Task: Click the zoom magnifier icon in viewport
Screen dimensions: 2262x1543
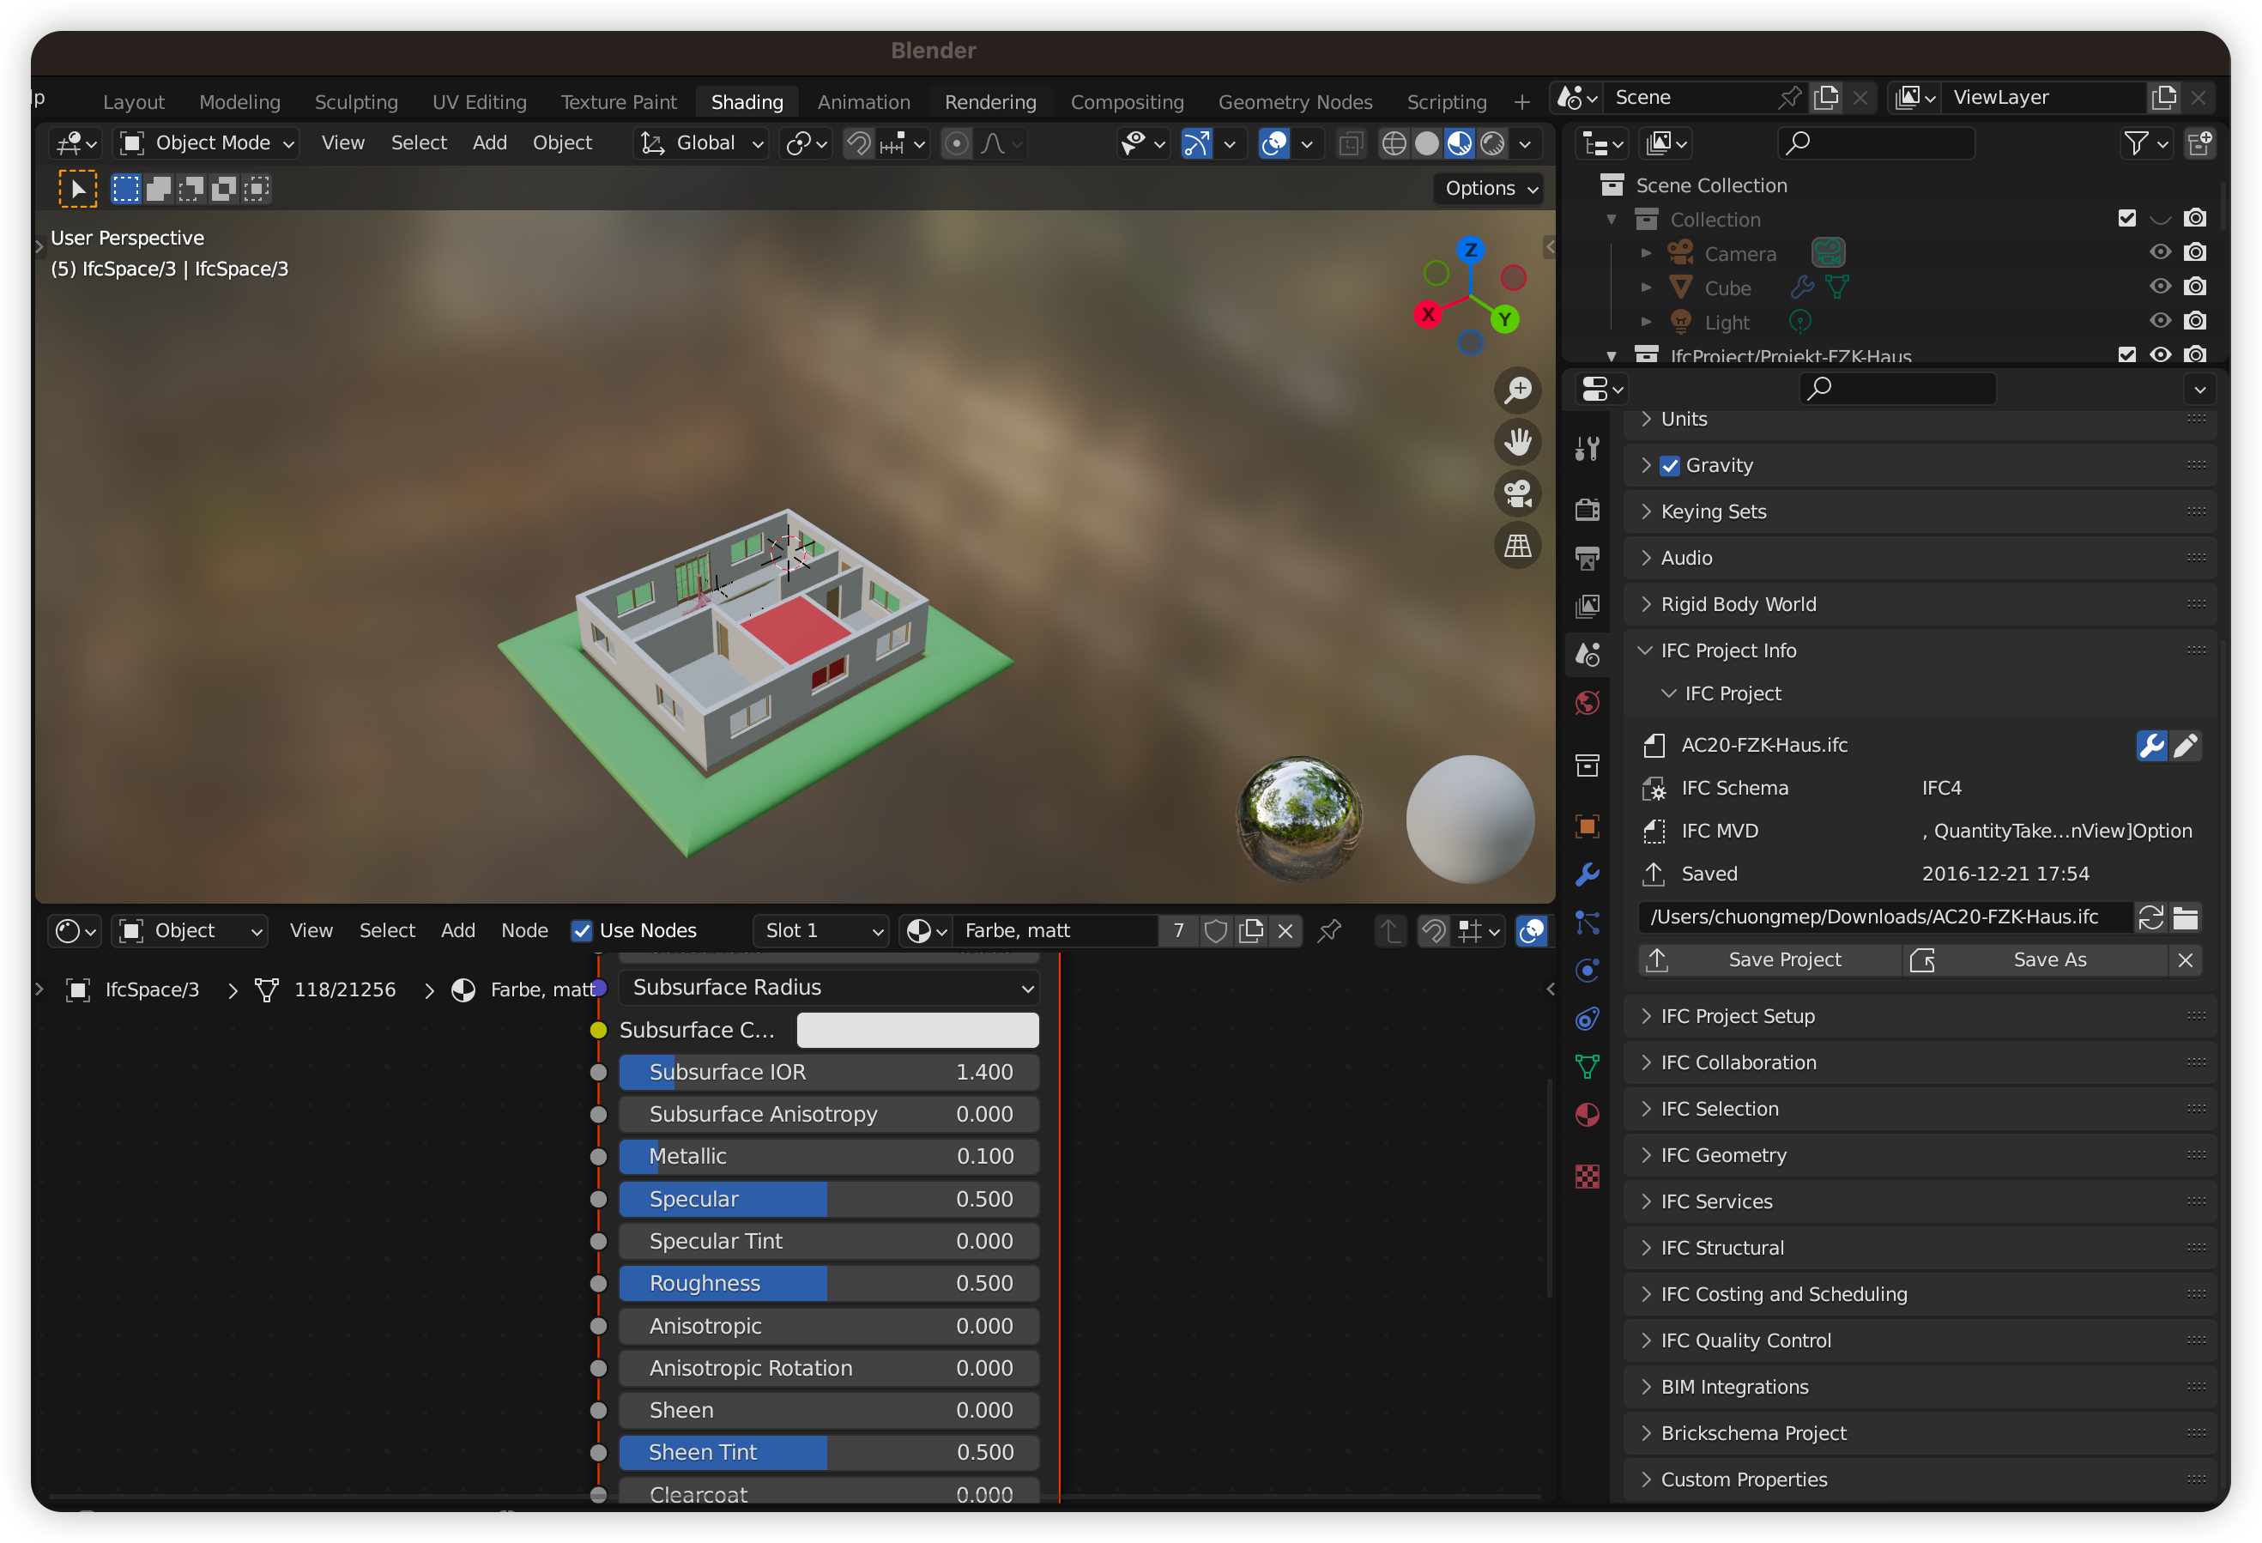Action: 1516,390
